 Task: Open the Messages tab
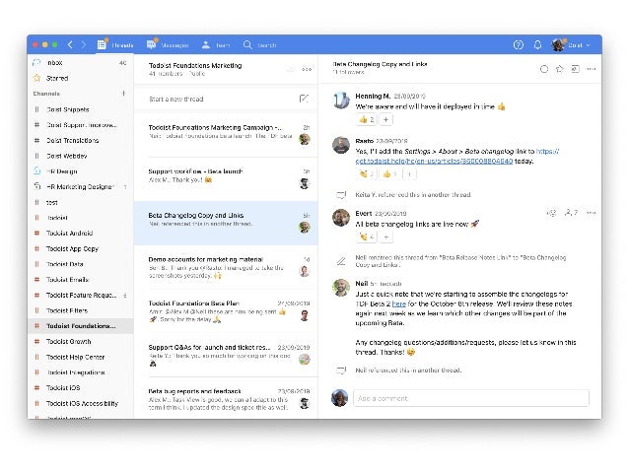[168, 45]
